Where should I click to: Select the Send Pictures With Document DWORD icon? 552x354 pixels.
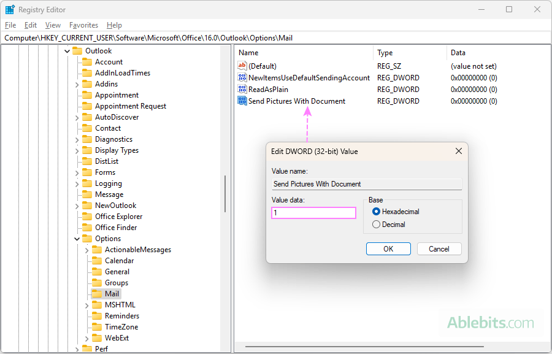click(242, 101)
